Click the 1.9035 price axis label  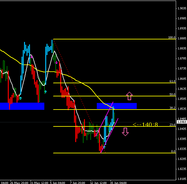coord(182,8)
